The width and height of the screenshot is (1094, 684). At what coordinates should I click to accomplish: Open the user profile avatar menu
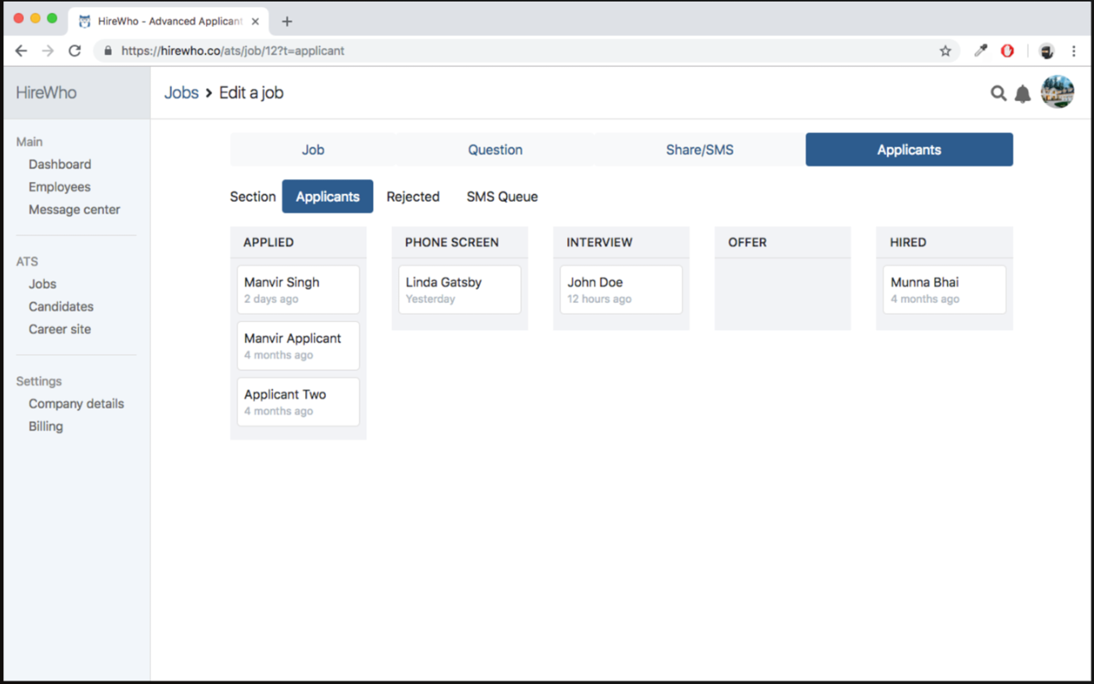pos(1056,92)
